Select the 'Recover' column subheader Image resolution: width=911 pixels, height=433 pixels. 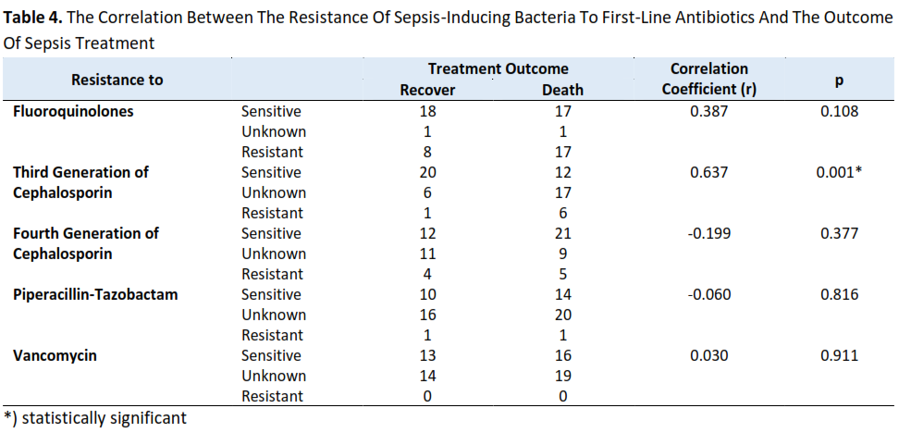[427, 90]
